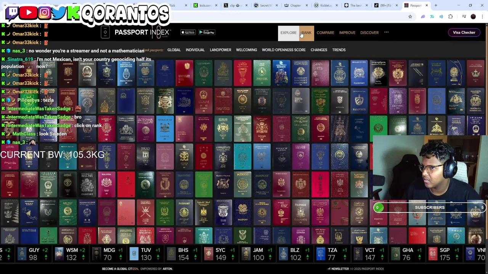This screenshot has width=488, height=274.
Task: Open the Costa Rica passport cover
Action: pos(301,101)
